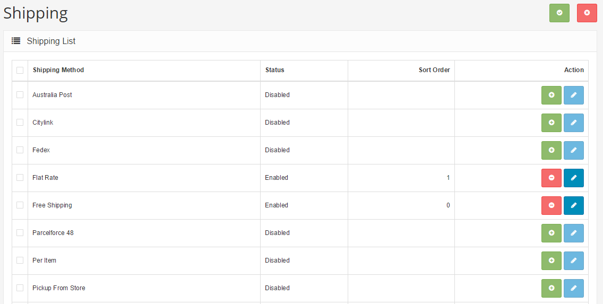
Task: Check the Citylink row checkbox
Action: pyautogui.click(x=20, y=122)
